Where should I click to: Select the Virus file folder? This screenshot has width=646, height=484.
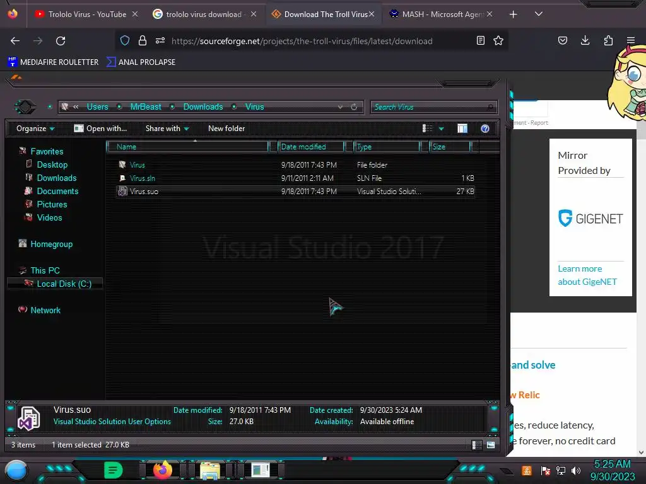click(296, 164)
